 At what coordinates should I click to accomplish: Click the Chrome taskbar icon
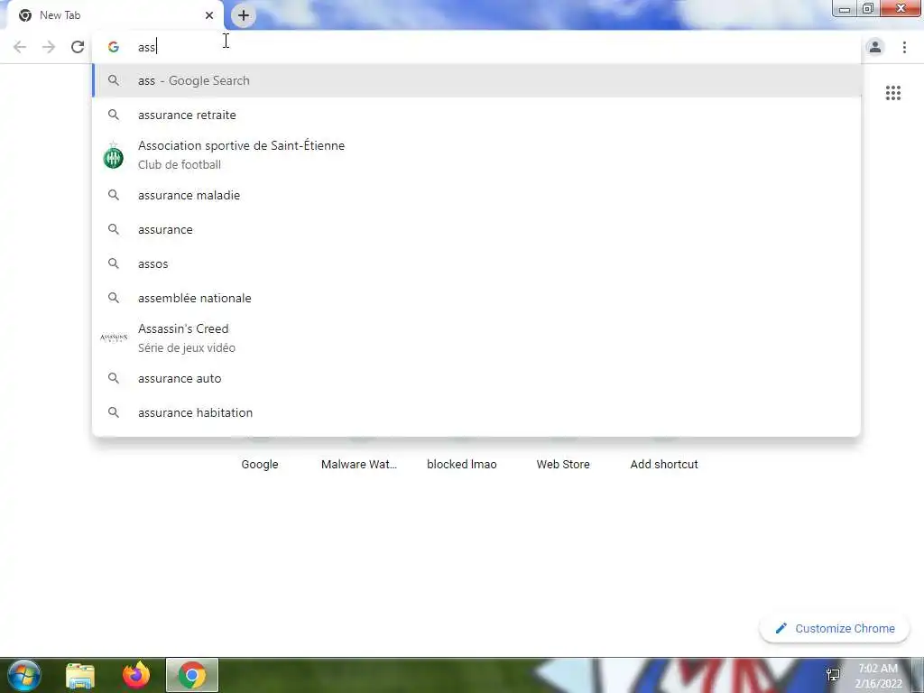[192, 675]
